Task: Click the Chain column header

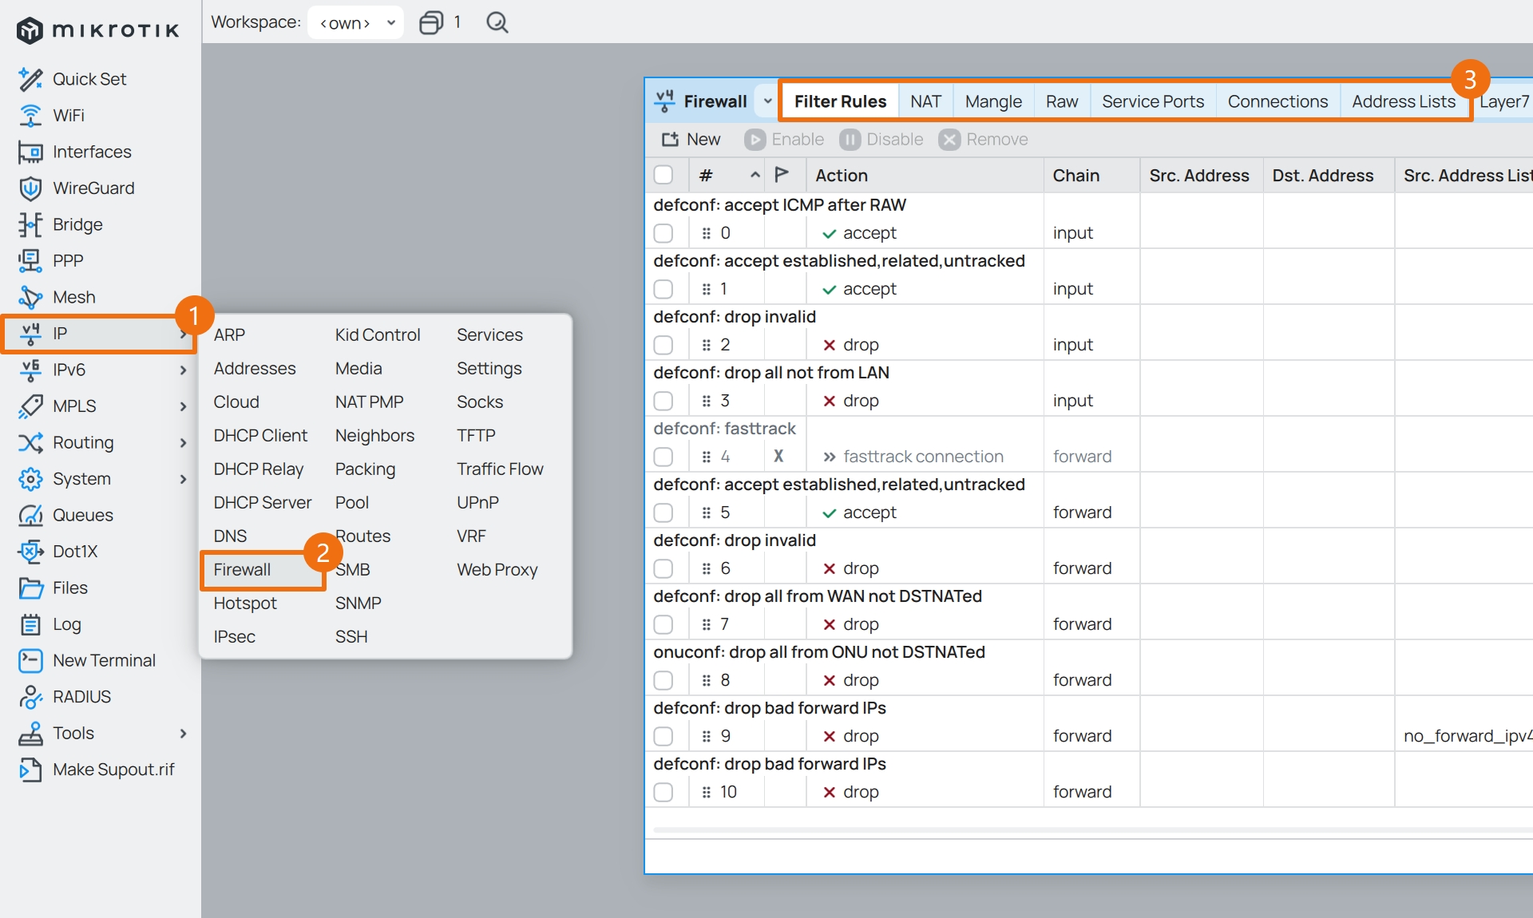Action: (1091, 175)
